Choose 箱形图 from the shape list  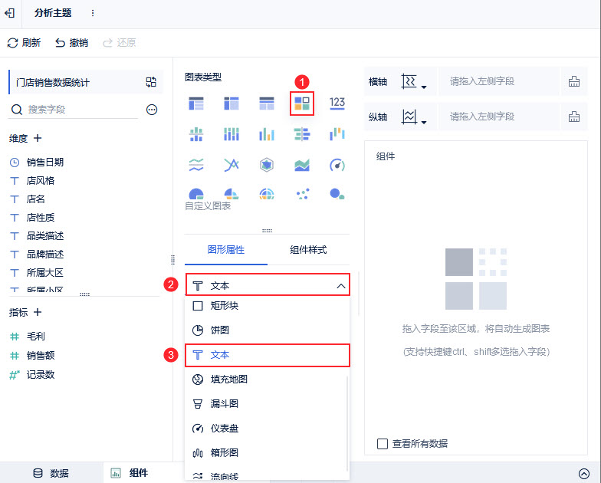point(267,453)
